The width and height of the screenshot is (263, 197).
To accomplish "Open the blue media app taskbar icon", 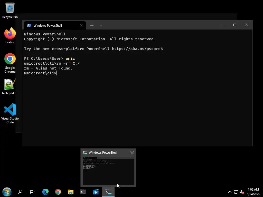I will (96, 192).
